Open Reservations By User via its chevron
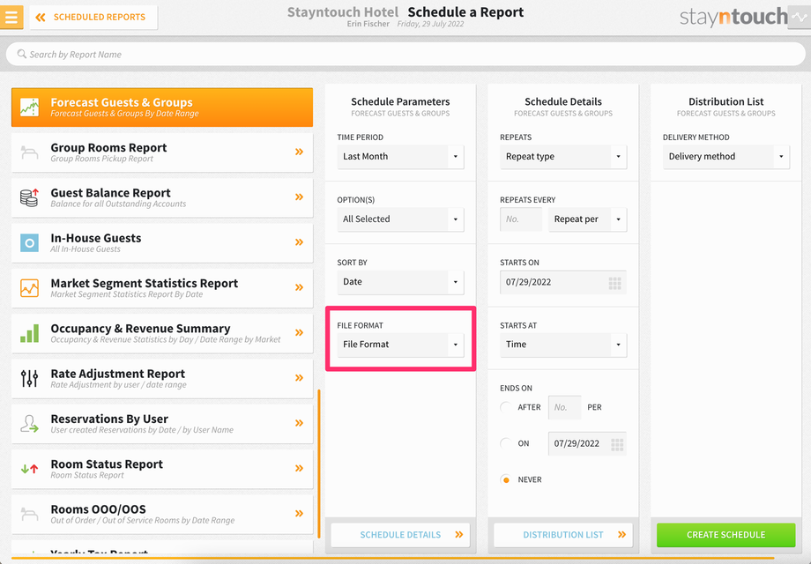This screenshot has height=564, width=811. (299, 423)
